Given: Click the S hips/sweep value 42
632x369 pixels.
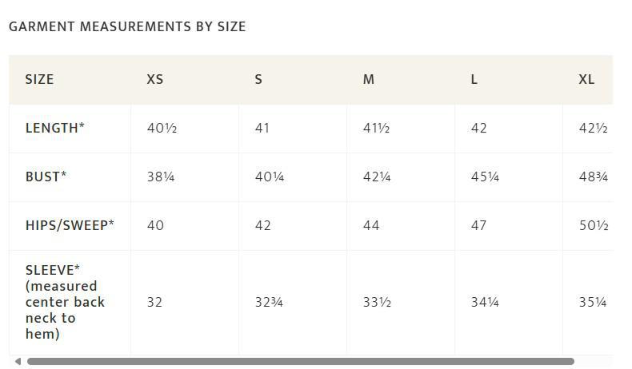Looking at the screenshot, I should (262, 225).
